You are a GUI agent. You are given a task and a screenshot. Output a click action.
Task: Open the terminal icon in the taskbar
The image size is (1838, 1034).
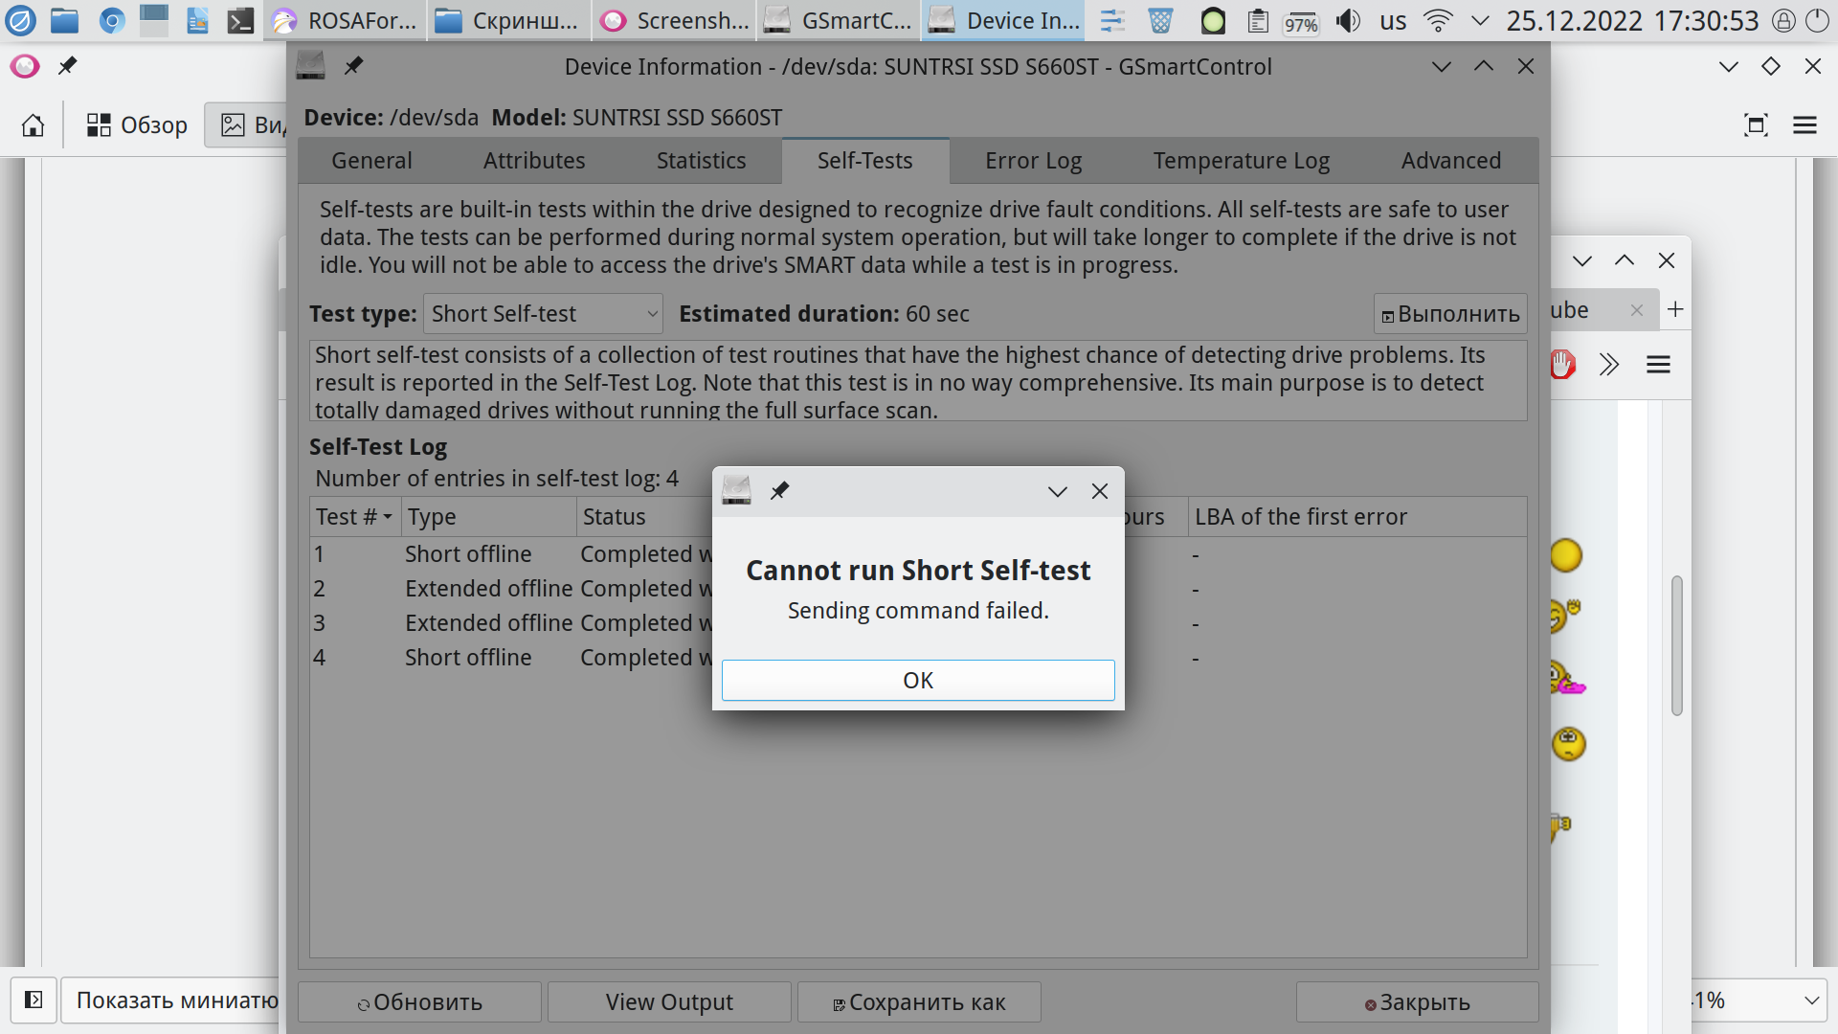239,20
